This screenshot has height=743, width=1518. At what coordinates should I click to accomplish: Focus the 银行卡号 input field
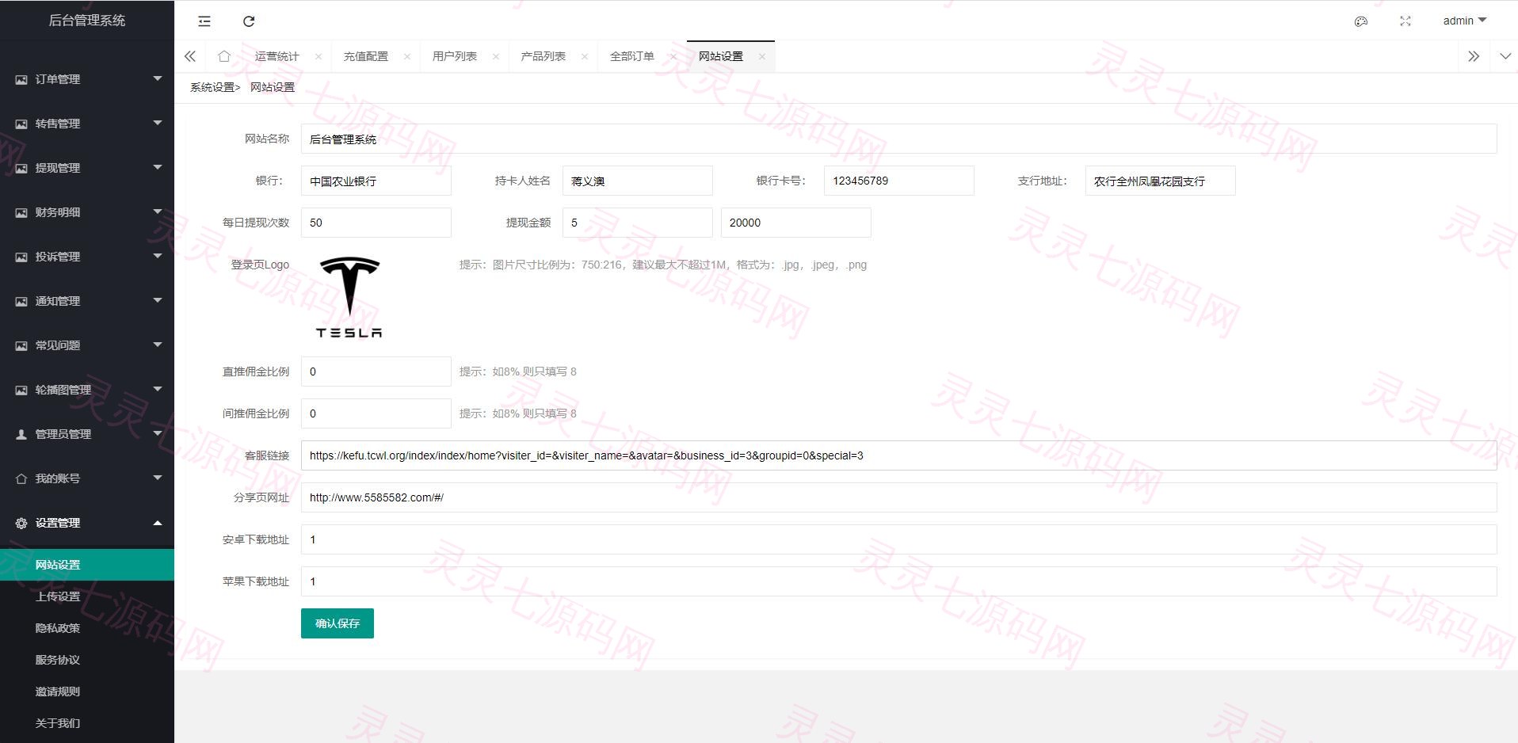point(899,181)
